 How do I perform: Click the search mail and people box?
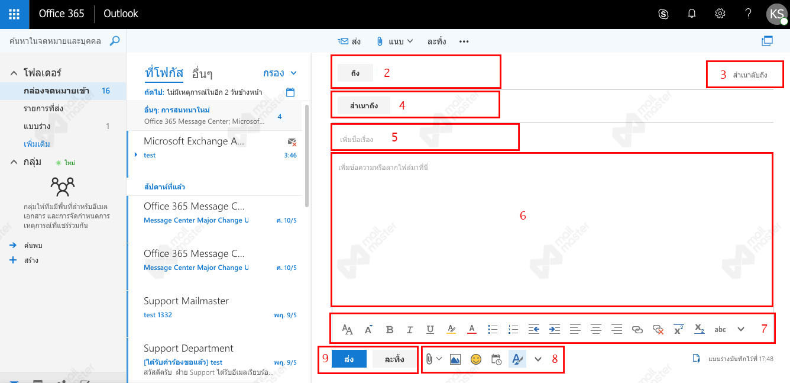click(56, 41)
